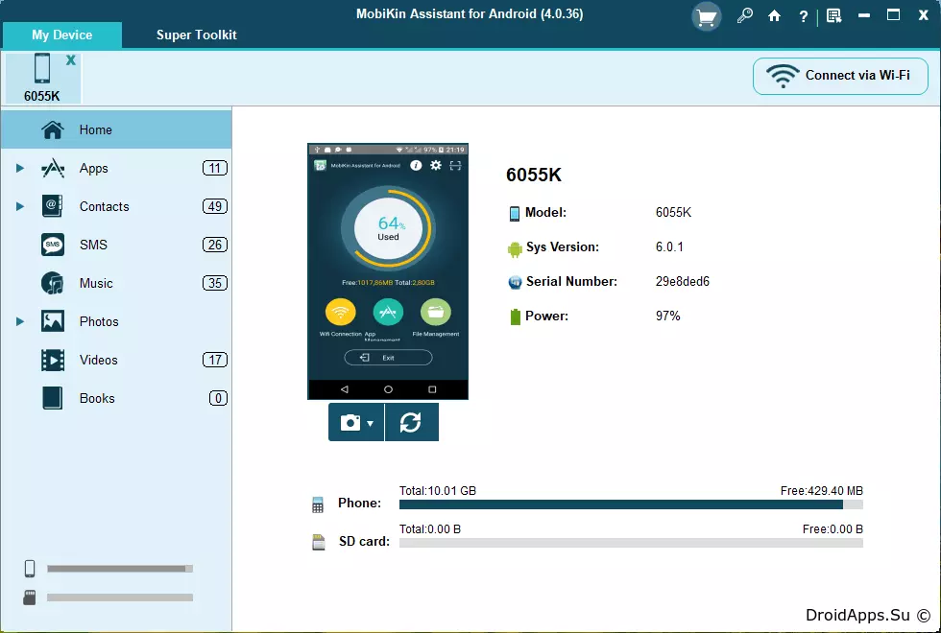Click the Connect via Wi-Fi button

[x=840, y=76]
